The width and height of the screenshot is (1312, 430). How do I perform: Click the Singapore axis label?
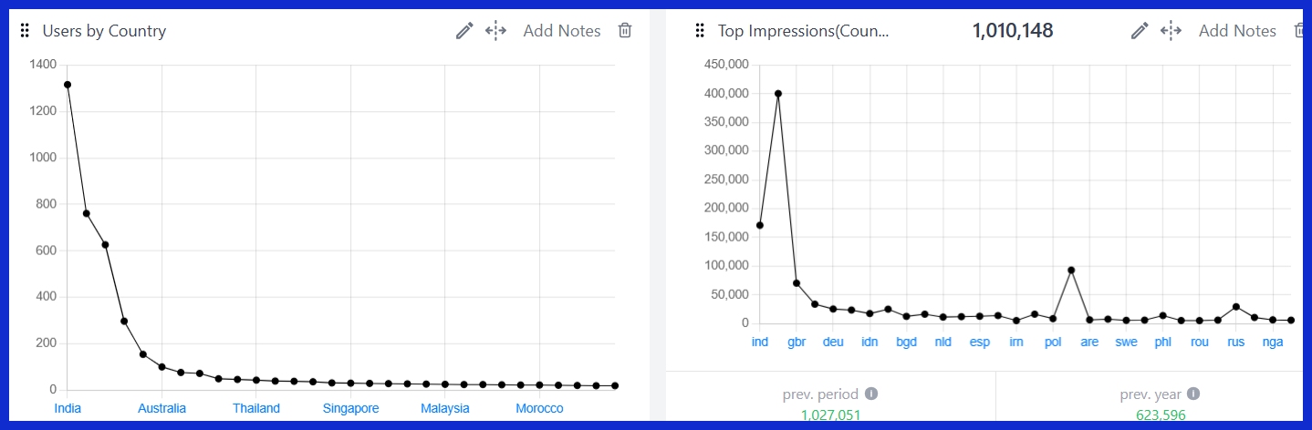[350, 408]
